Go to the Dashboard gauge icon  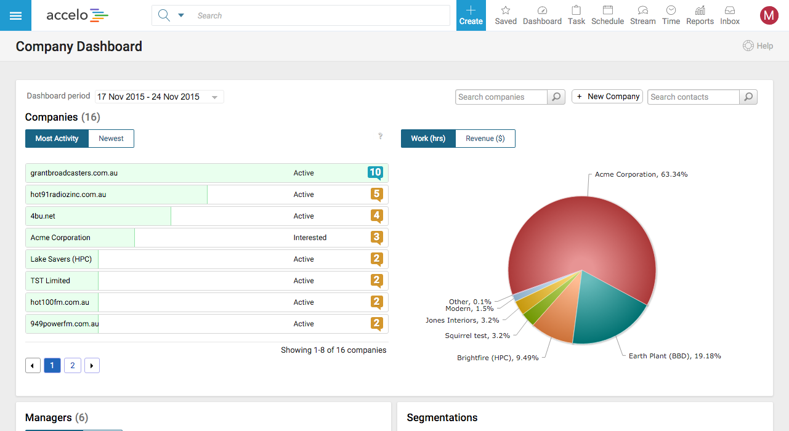click(542, 10)
